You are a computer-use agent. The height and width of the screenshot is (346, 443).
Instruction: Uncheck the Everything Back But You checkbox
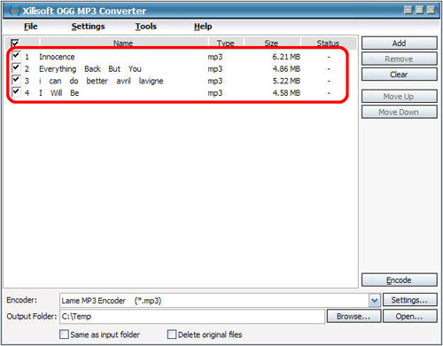(x=16, y=67)
